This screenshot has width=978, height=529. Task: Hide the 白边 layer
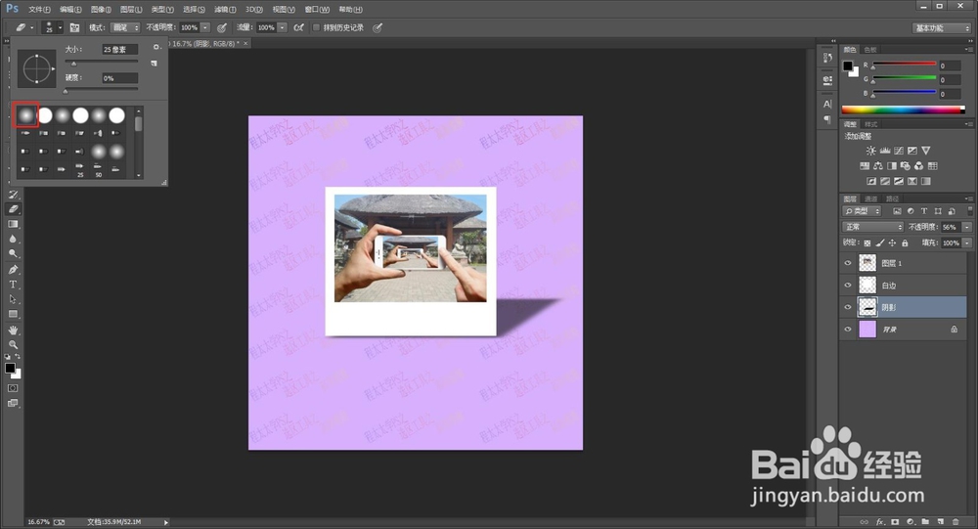(x=848, y=286)
